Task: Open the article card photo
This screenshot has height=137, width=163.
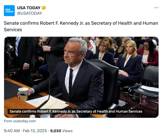Action: click(81, 77)
